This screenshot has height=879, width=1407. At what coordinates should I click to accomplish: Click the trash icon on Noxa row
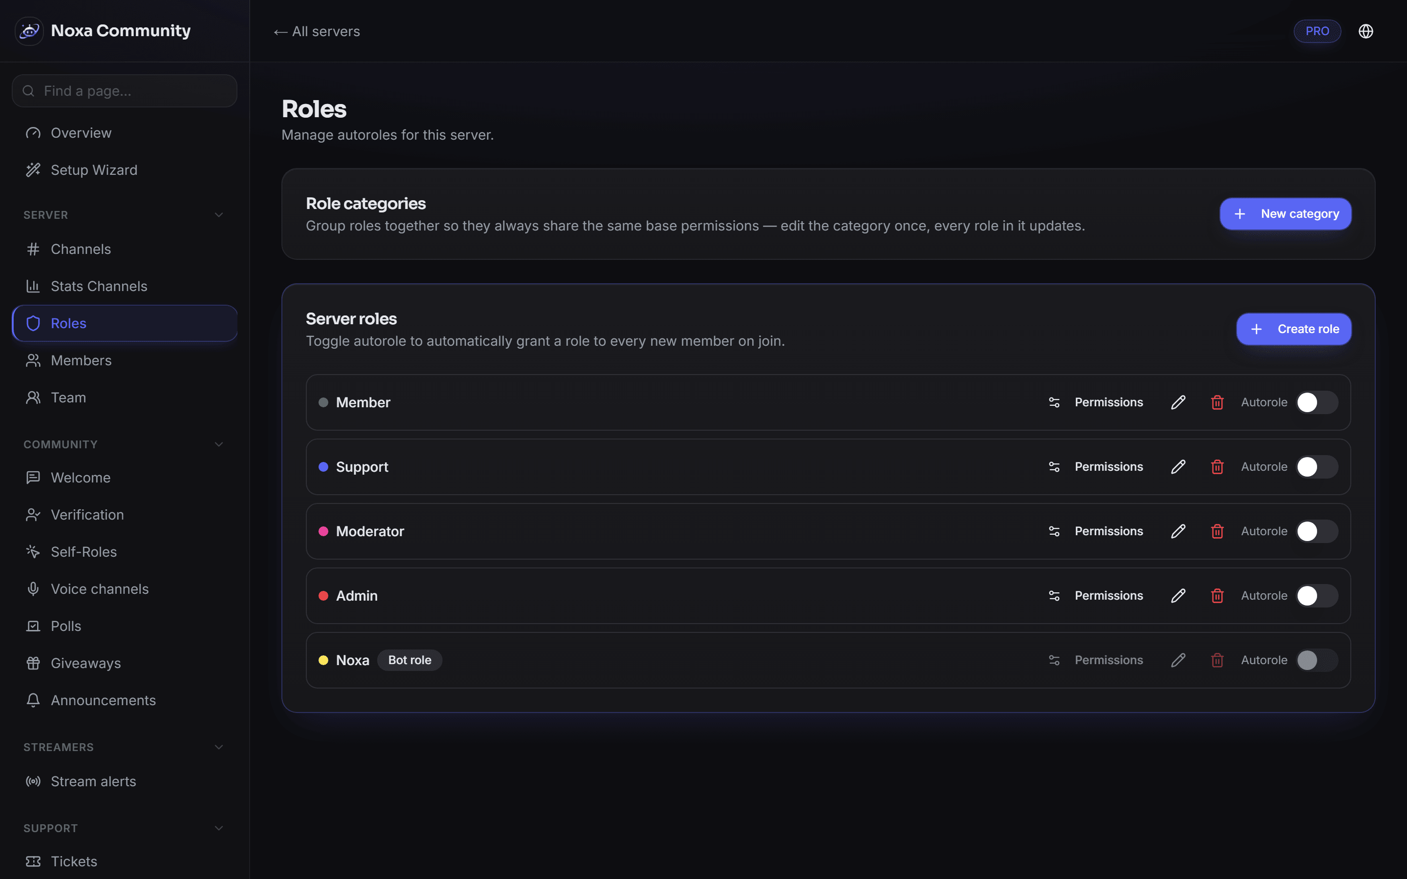(x=1217, y=660)
